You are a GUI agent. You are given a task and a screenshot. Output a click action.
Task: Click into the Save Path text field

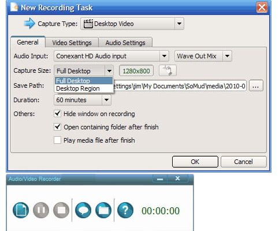[180, 86]
